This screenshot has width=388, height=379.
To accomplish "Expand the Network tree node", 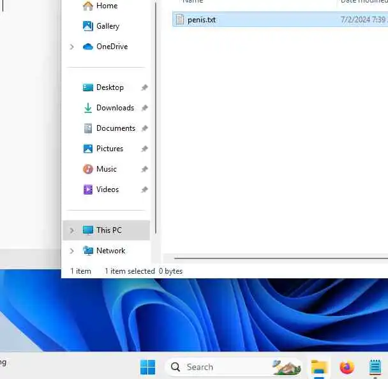I will 71,251.
